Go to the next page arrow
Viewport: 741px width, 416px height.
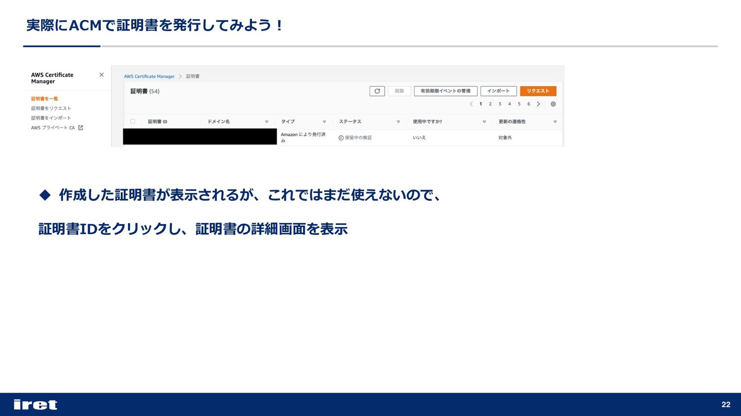click(538, 104)
